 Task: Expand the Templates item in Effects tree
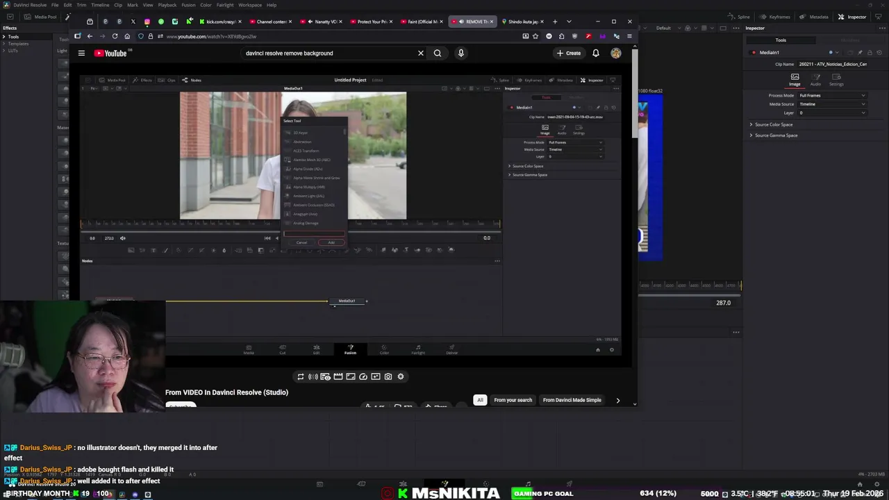3,44
